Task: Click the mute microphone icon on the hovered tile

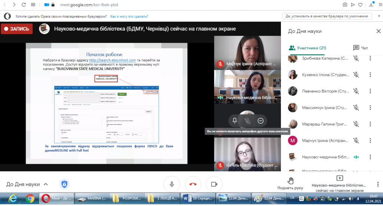Action: coord(248,121)
